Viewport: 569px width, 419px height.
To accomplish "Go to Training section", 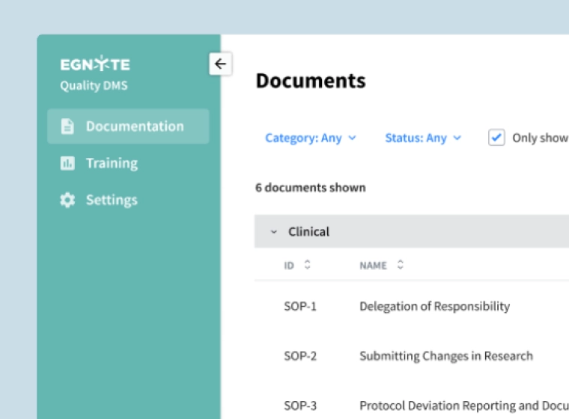I will (112, 163).
